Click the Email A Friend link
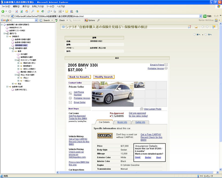This screenshot has width=222, height=178. pos(157,65)
